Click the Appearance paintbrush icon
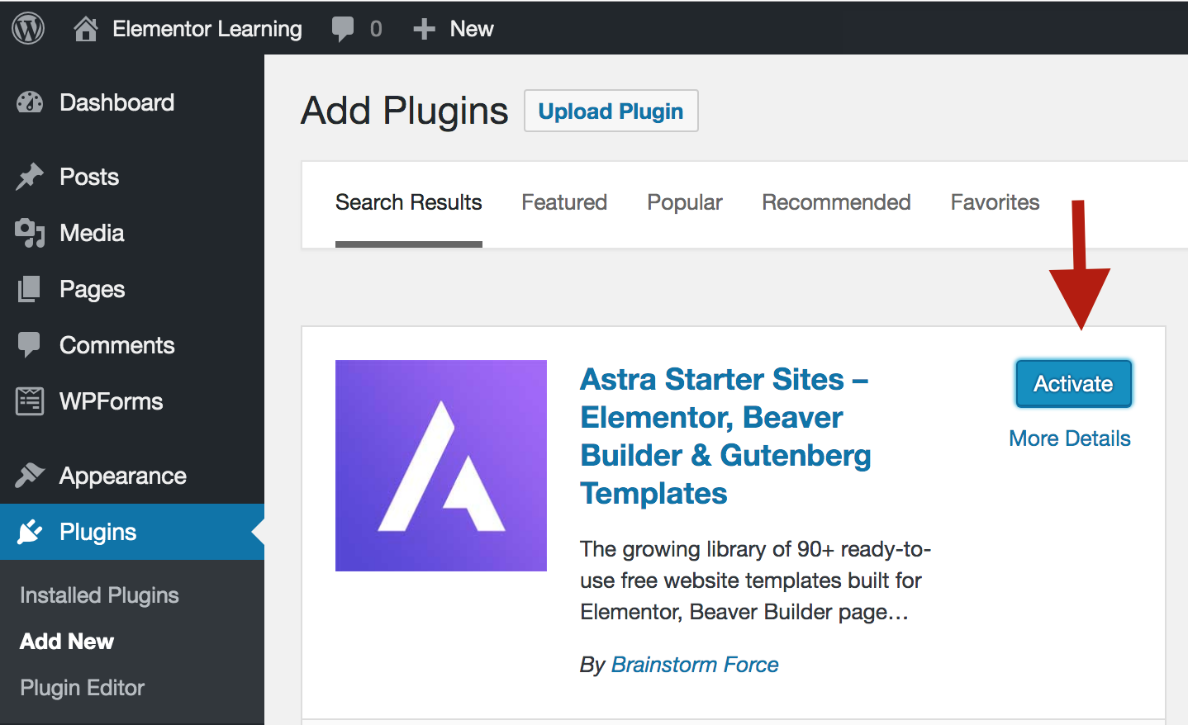1188x725 pixels. coord(30,476)
